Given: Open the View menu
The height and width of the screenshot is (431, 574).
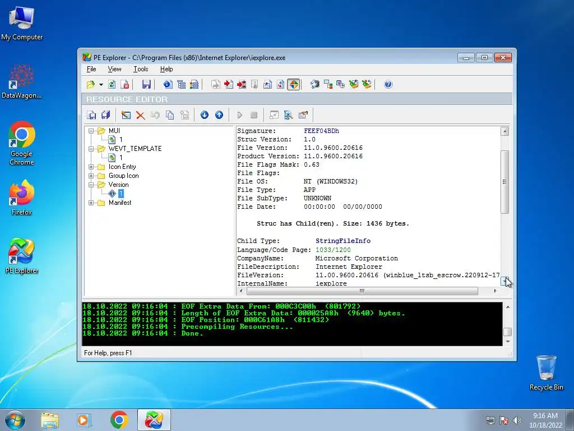Looking at the screenshot, I should point(114,69).
